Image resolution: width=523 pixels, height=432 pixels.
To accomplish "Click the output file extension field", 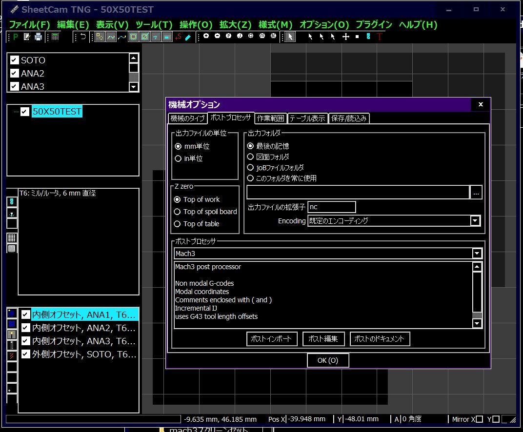I will [x=332, y=207].
